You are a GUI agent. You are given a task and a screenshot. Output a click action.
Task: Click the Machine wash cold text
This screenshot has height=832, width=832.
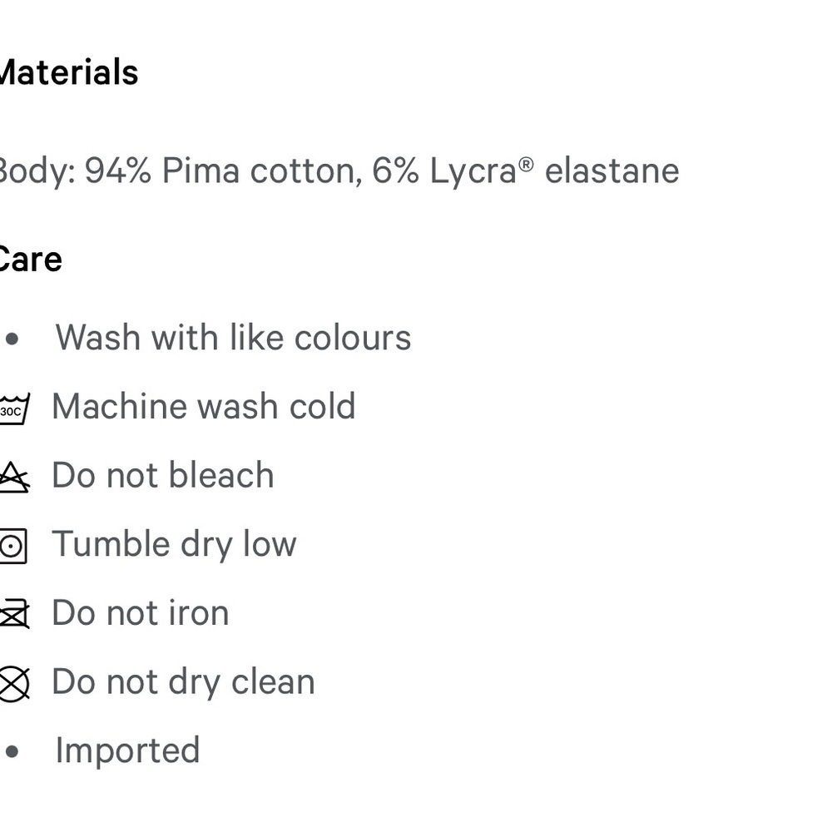point(204,407)
